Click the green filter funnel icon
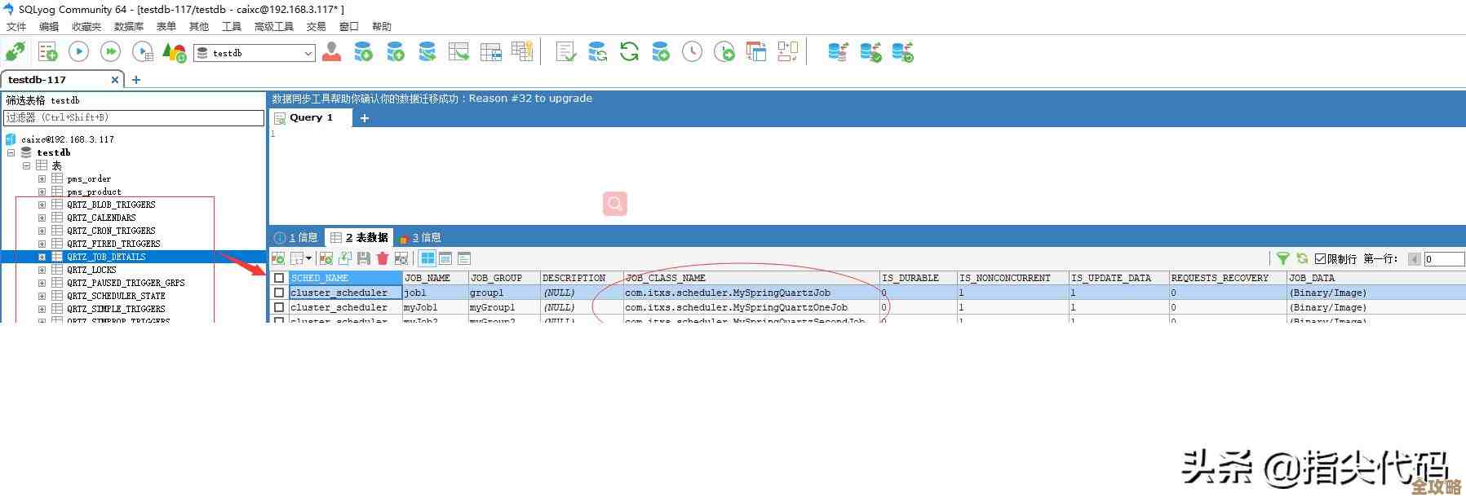This screenshot has height=502, width=1466. click(1282, 258)
